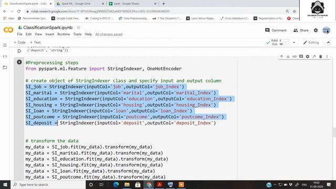Switch to the bank Google Sheets tab

tap(132, 4)
